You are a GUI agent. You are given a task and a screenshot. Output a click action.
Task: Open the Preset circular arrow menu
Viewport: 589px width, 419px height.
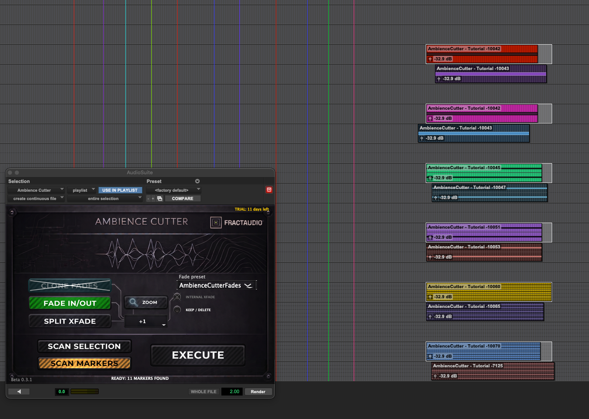tap(197, 181)
